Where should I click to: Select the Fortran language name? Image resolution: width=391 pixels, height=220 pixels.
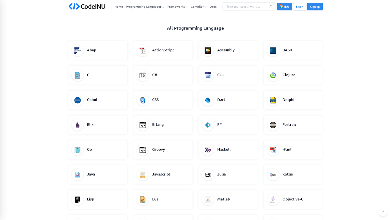coord(289,125)
